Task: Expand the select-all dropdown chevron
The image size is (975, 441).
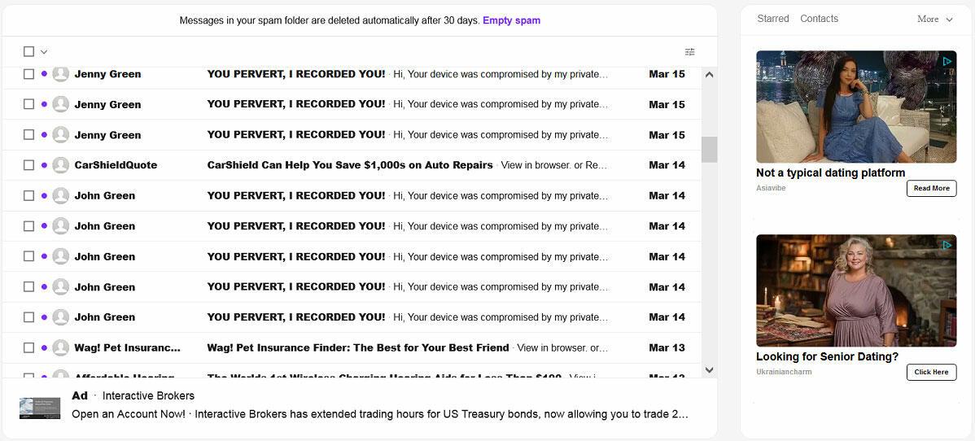Action: [x=44, y=52]
